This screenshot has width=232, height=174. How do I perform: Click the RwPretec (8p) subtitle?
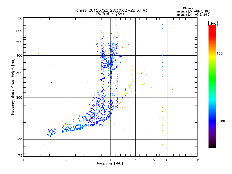click(x=110, y=14)
